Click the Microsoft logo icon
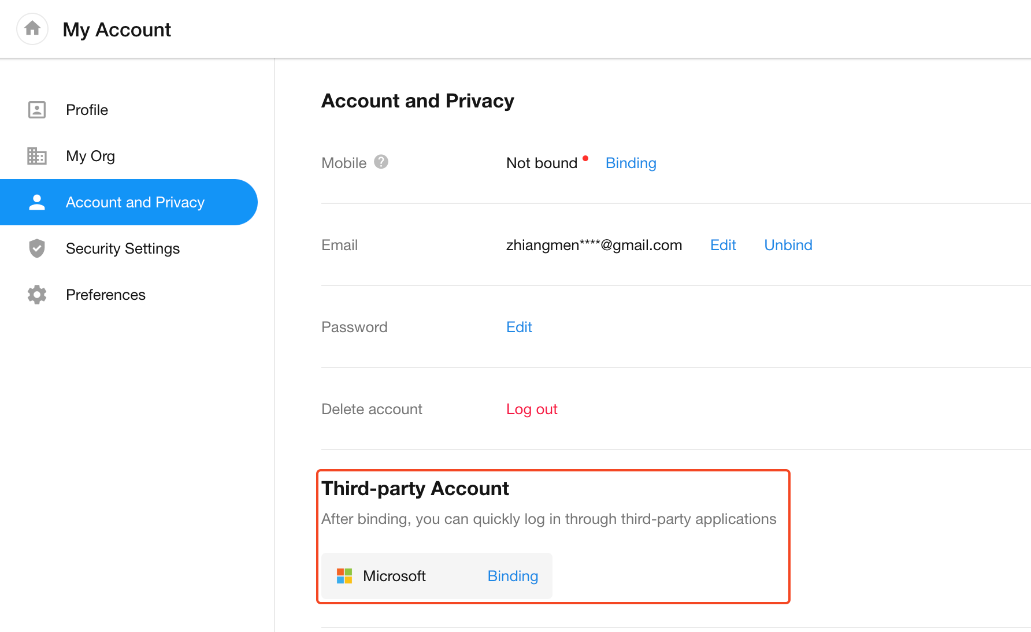 344,576
